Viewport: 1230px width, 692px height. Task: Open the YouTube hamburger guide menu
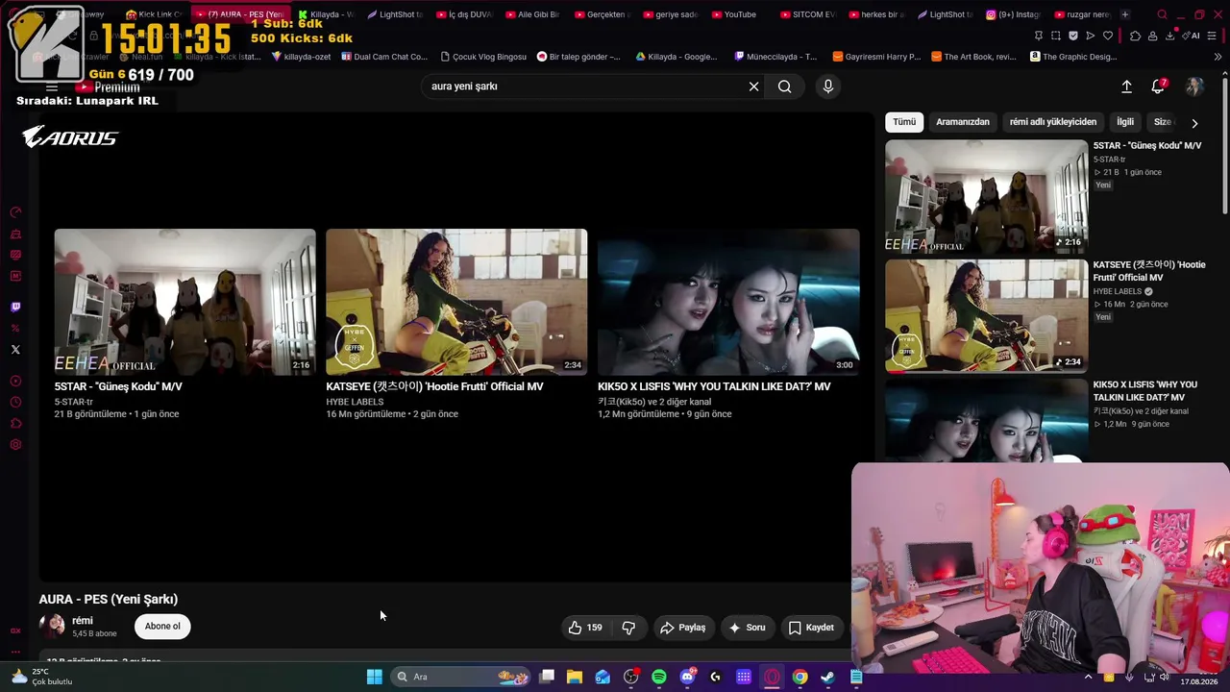click(52, 87)
